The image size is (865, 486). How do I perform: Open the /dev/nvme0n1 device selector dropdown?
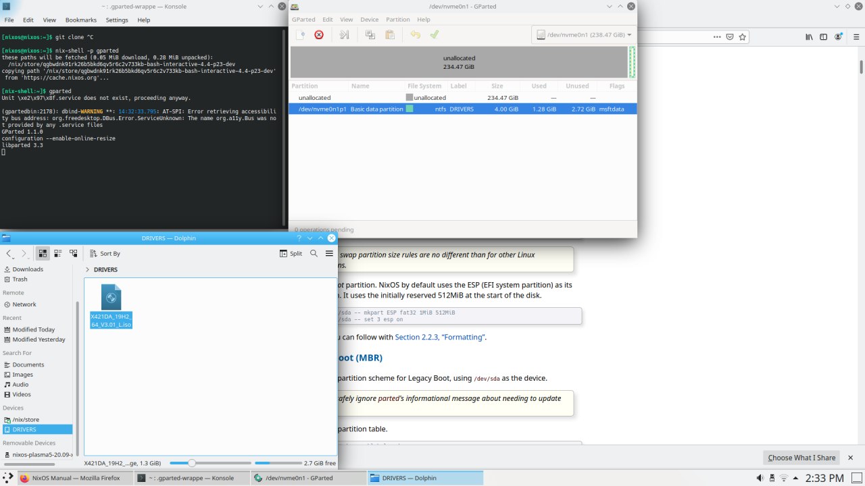click(x=584, y=34)
